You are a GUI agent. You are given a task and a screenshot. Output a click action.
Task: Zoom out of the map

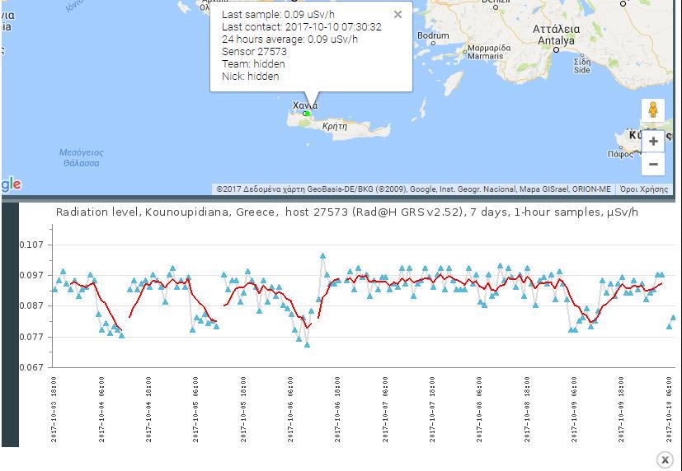[652, 164]
